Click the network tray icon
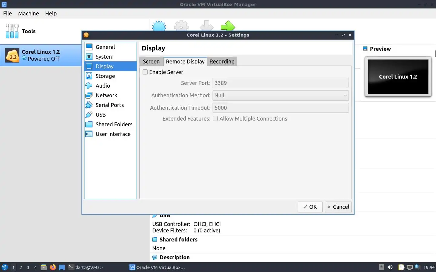Screen dimensions: 436x272 [x=410, y=267]
